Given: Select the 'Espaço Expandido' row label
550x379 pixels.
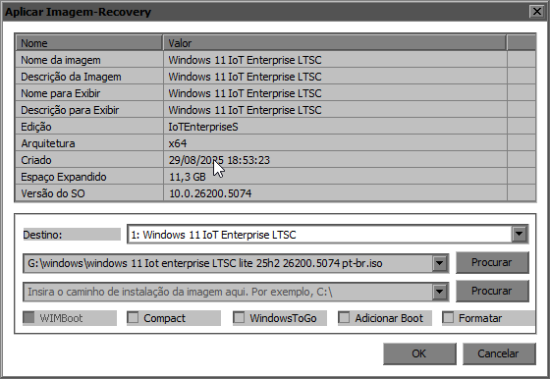Looking at the screenshot, I should coord(64,177).
